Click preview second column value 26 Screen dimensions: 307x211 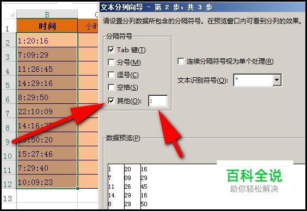pos(128,187)
